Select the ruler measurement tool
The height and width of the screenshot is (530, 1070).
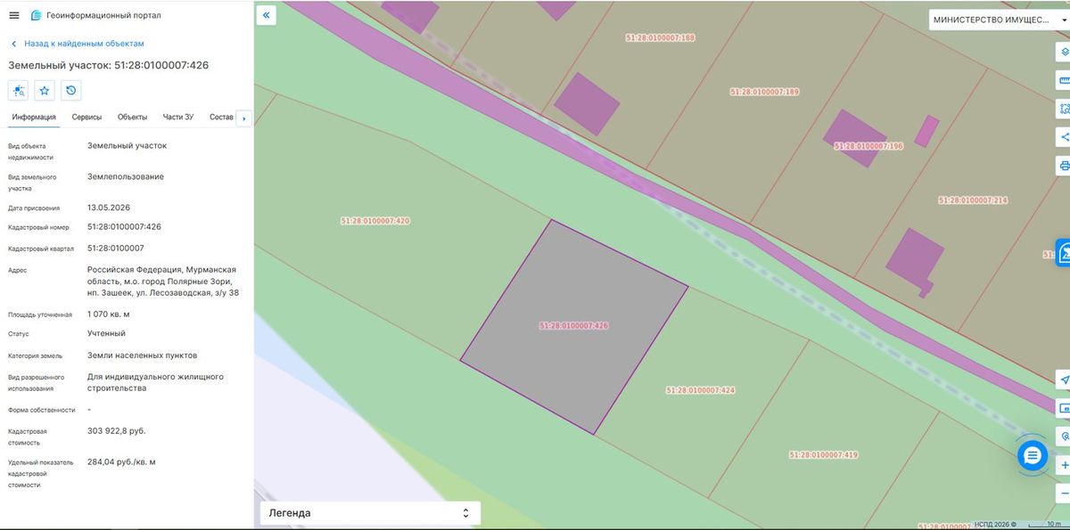point(1064,80)
